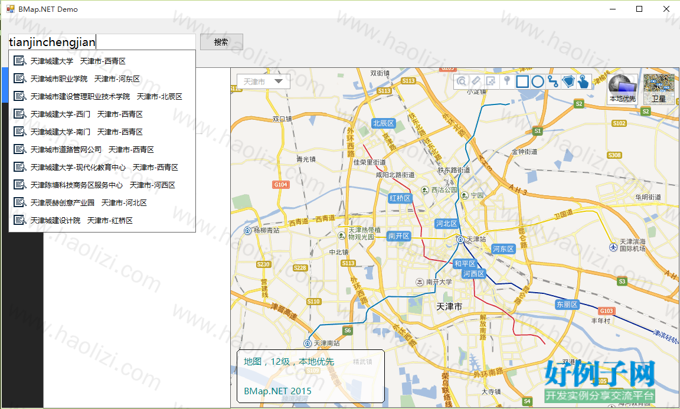
Task: Click the 宁园 park icon
Action: (465, 195)
